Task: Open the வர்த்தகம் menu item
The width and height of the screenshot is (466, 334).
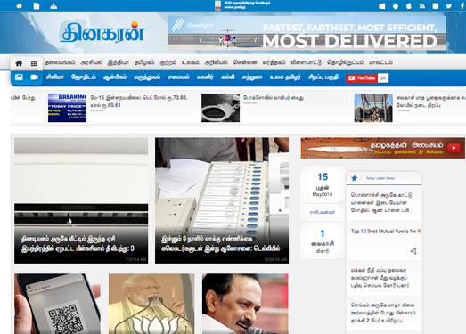Action: tap(274, 62)
